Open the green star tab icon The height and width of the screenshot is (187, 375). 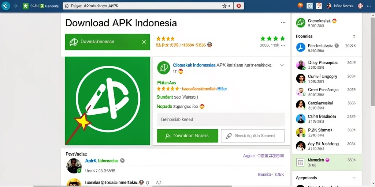pos(26,6)
